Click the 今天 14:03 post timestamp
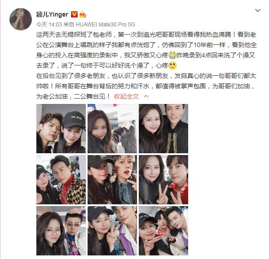 click(49, 25)
